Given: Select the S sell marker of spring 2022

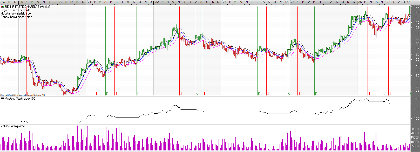Looking at the screenshot, I should [x=181, y=94].
